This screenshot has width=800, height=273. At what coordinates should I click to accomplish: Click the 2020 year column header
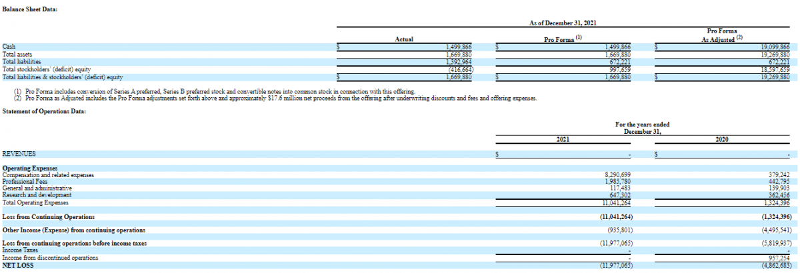721,139
